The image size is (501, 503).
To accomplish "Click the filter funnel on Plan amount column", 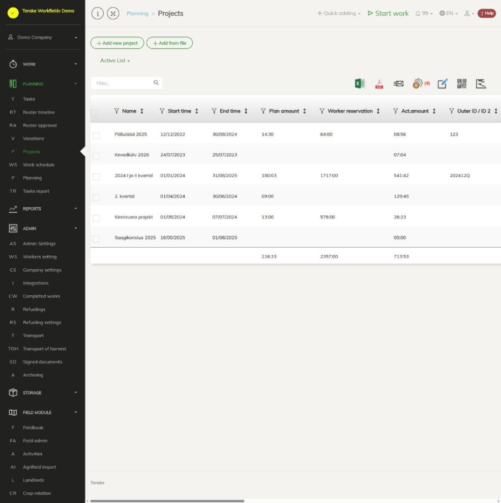I will tap(264, 111).
